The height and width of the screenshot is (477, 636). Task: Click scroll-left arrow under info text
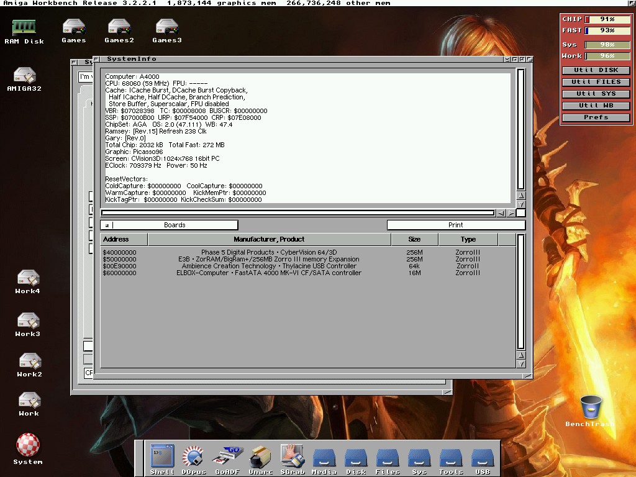[501, 213]
